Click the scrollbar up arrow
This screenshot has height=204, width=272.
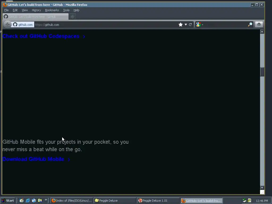tap(262, 32)
